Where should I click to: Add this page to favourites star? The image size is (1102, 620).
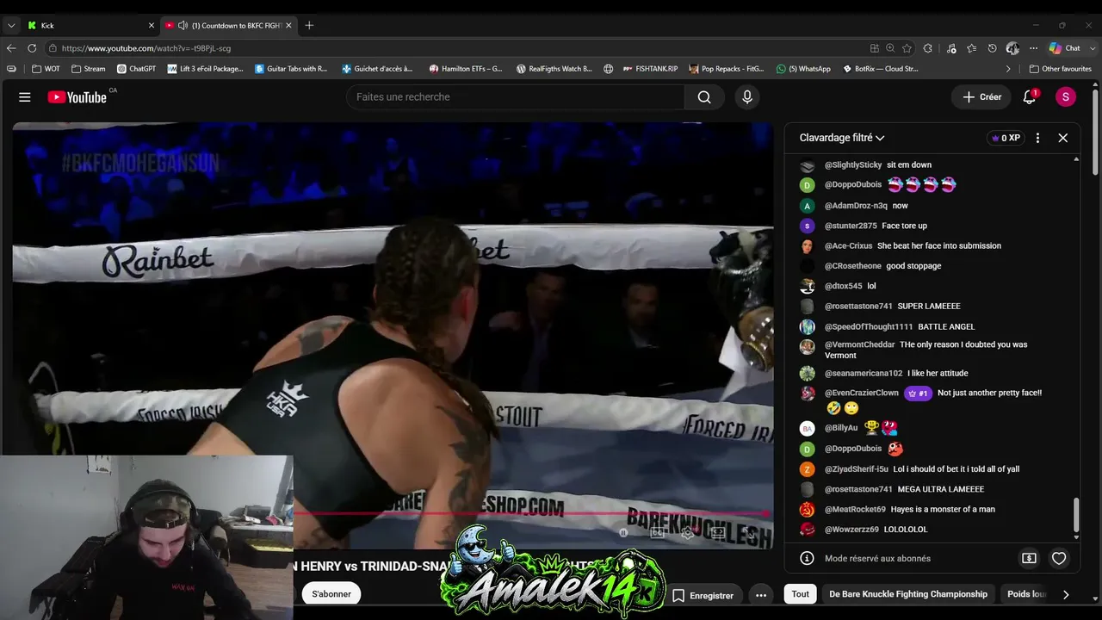point(907,48)
